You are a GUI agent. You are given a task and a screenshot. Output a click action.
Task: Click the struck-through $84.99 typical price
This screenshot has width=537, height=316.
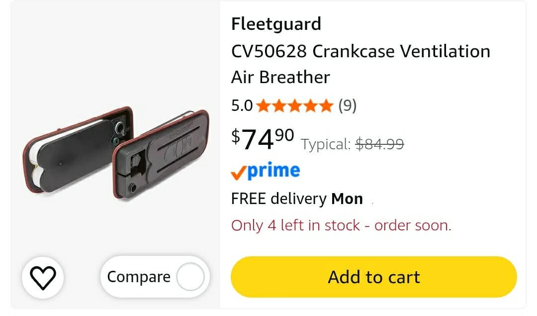tap(380, 144)
